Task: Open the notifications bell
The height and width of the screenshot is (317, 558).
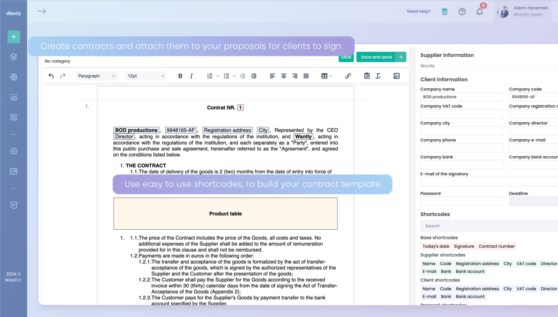Action: point(479,12)
